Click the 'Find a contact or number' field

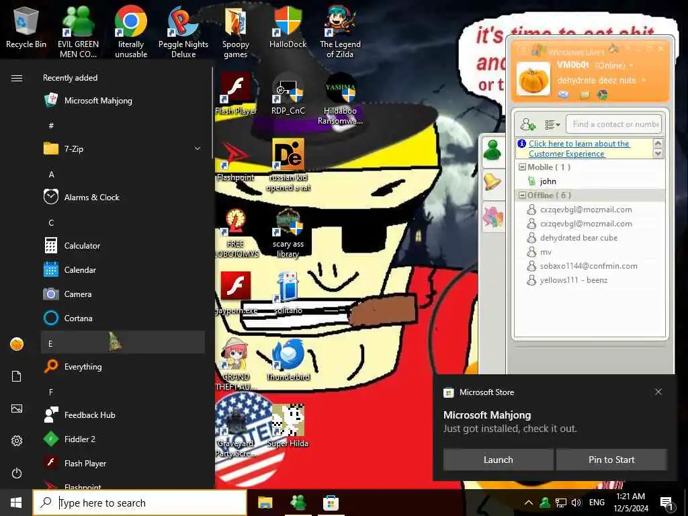[x=614, y=124]
